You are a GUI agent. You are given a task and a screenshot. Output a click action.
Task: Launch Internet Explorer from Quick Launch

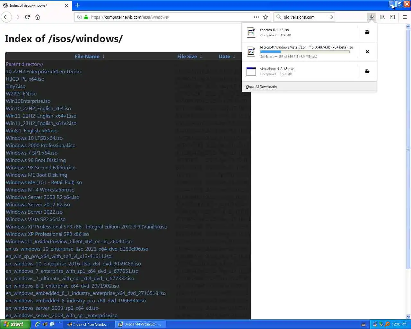38,324
